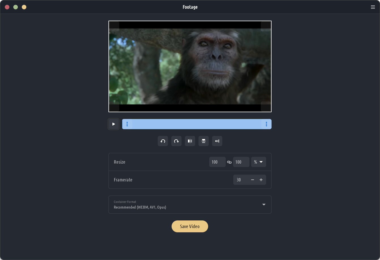Flip the video vertically
Viewport: 380px width, 260px height.
coord(204,141)
